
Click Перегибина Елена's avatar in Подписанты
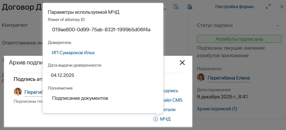tap(201, 78)
